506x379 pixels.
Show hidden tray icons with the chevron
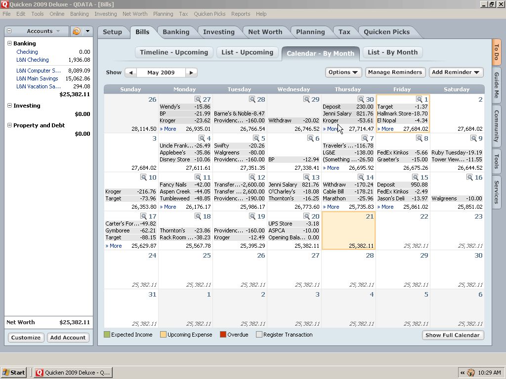tap(463, 373)
